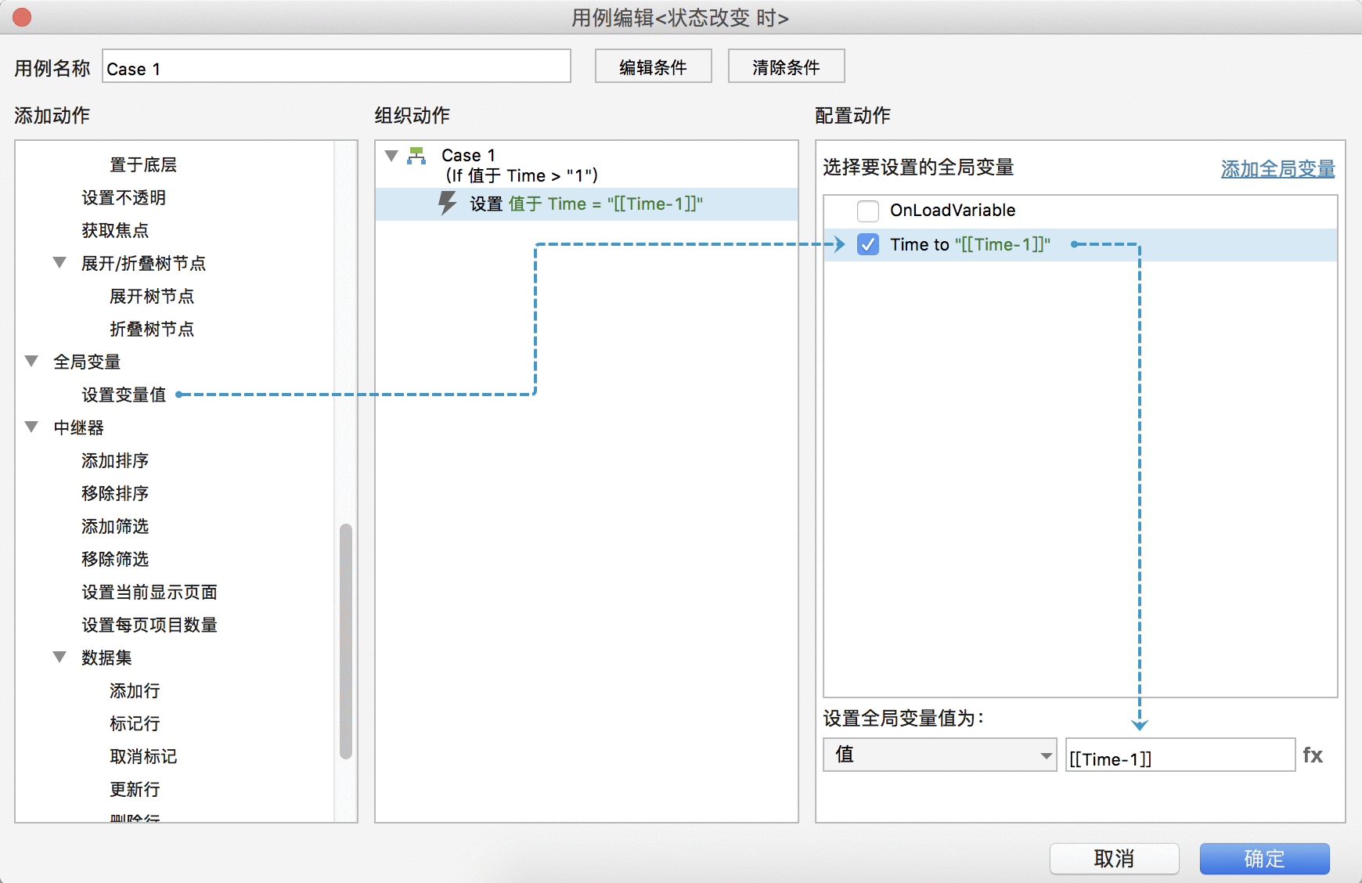Select the 获取焦点 action
This screenshot has height=883, width=1362.
click(x=115, y=230)
